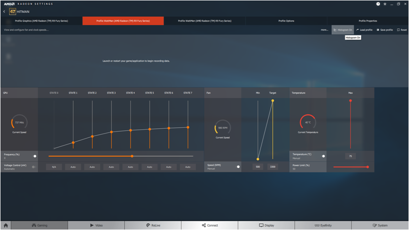Open the Connect section
Viewport: 409px width, 230px height.
pyautogui.click(x=210, y=225)
